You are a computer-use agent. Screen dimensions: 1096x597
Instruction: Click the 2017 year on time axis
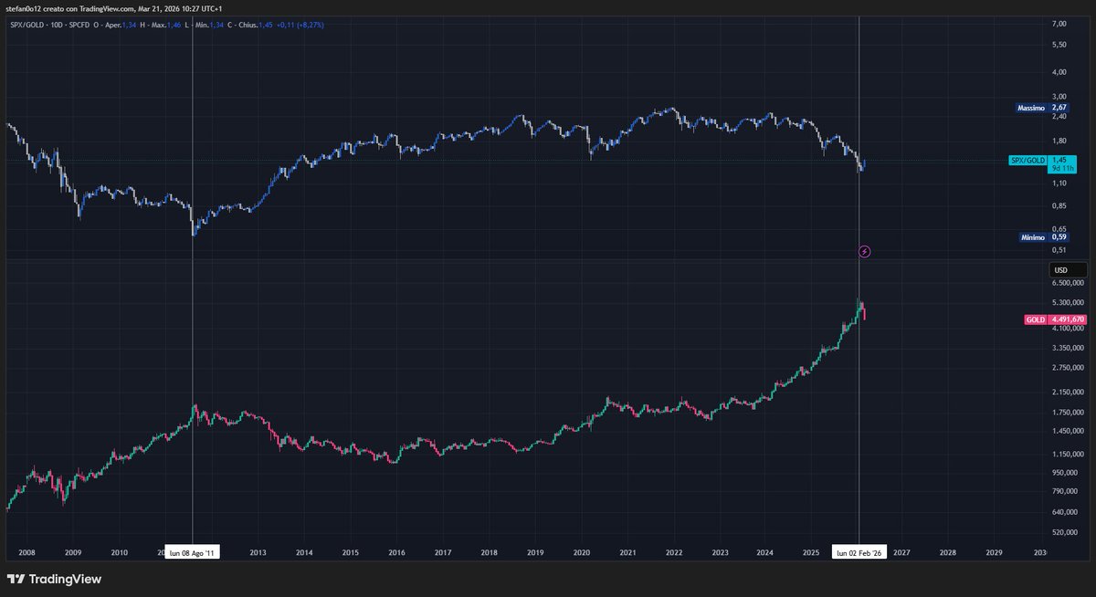(443, 552)
